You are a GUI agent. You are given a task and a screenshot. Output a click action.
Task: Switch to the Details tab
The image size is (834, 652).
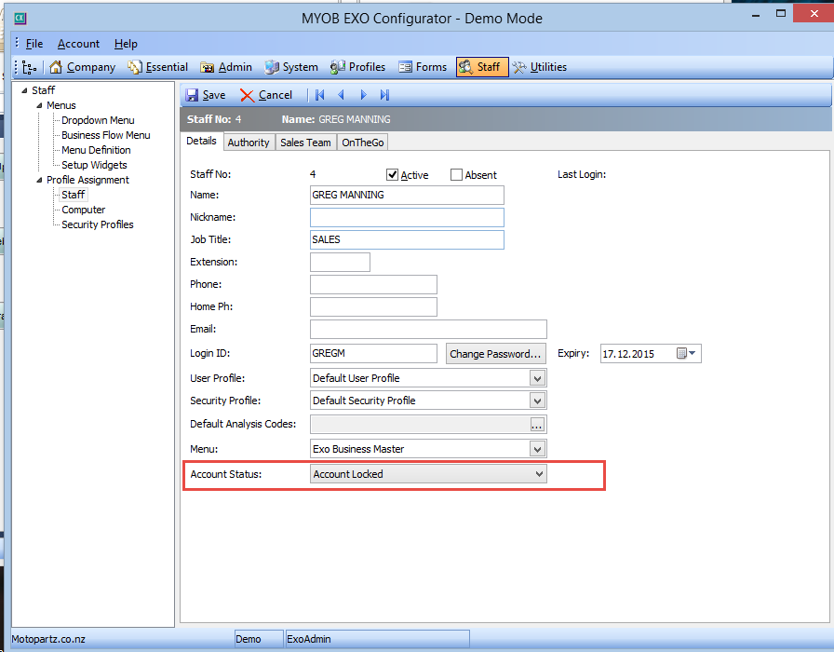pyautogui.click(x=201, y=141)
